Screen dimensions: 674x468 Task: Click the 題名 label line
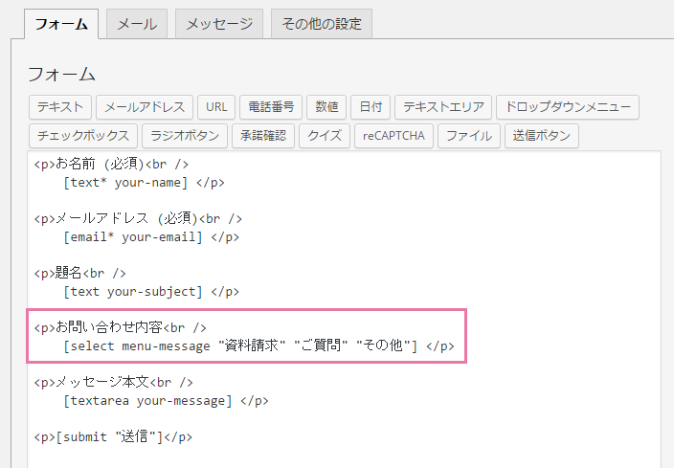point(80,274)
